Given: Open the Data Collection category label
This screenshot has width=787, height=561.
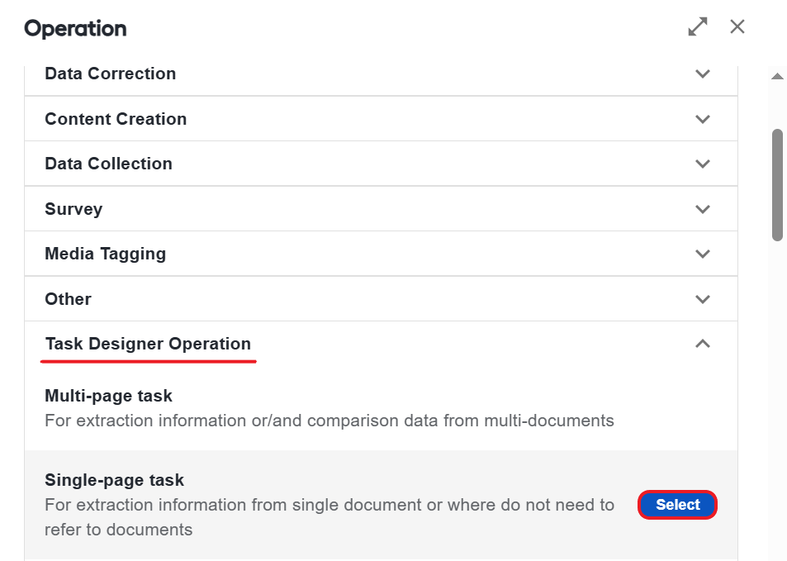Looking at the screenshot, I should click(108, 164).
